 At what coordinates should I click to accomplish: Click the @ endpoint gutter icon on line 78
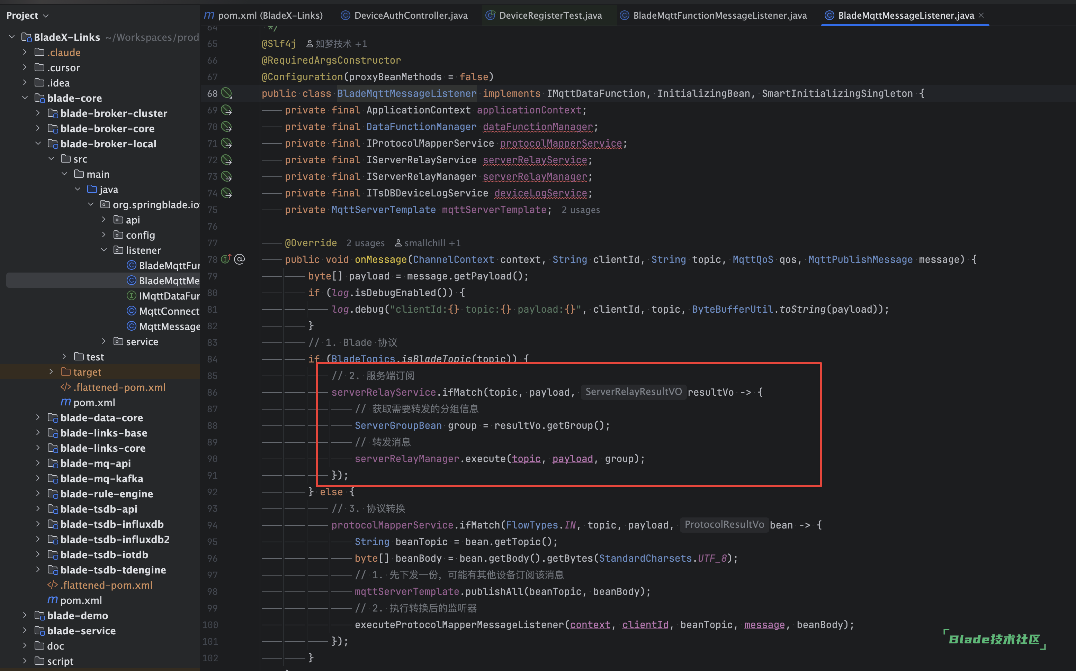(x=240, y=259)
